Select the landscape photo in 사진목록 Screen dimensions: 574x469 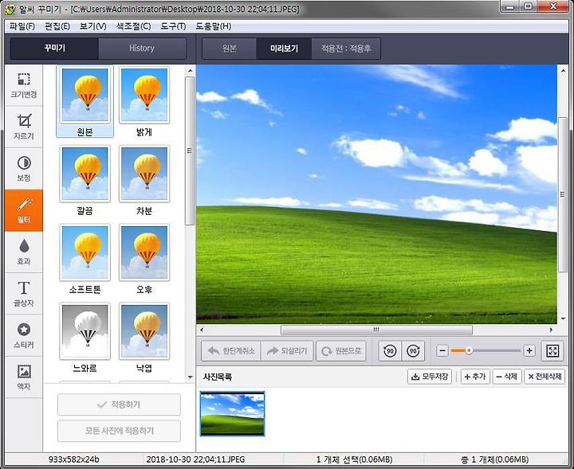tap(232, 414)
